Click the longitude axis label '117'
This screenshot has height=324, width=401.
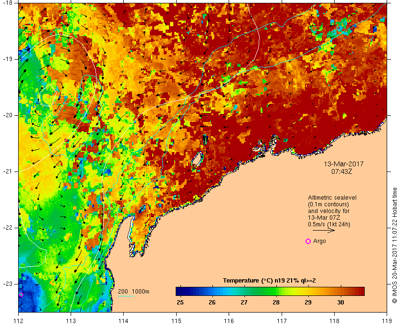282,321
